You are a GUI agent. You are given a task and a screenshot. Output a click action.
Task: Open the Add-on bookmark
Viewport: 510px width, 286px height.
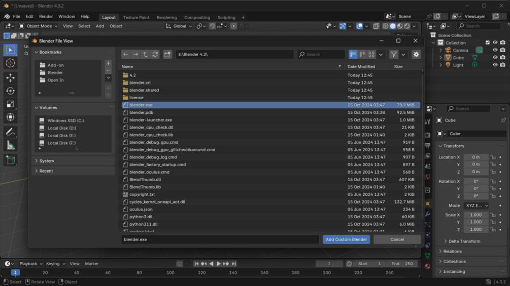click(x=56, y=65)
